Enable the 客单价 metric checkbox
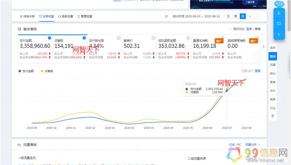The image size is (291, 165). pos(153,37)
